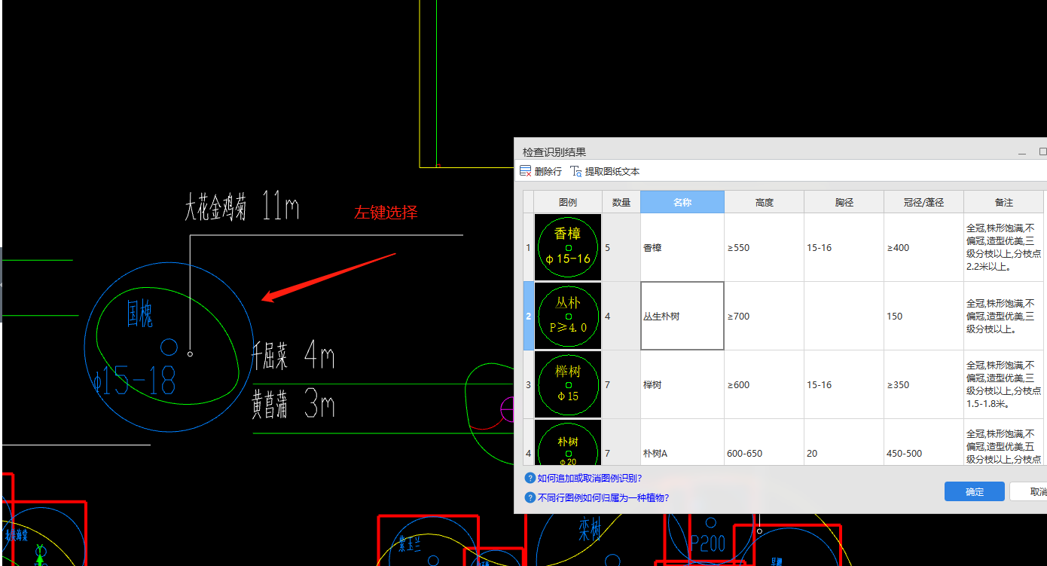Click the 提取图纸文本 extract text icon
The width and height of the screenshot is (1047, 566).
click(576, 172)
